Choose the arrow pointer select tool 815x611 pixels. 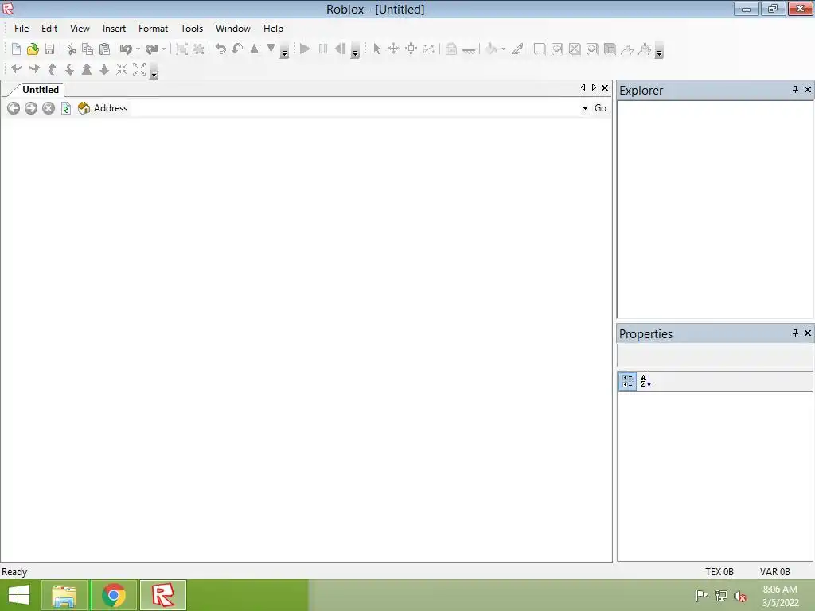coord(376,49)
